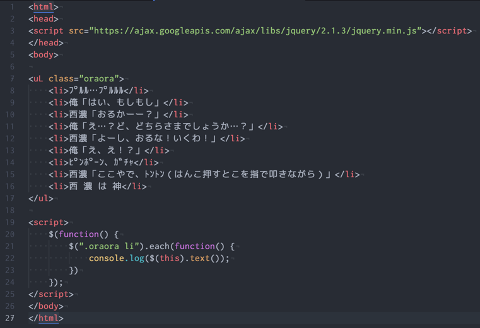The height and width of the screenshot is (328, 480).
Task: Click the googleapis jQuery URL string
Action: point(255,31)
